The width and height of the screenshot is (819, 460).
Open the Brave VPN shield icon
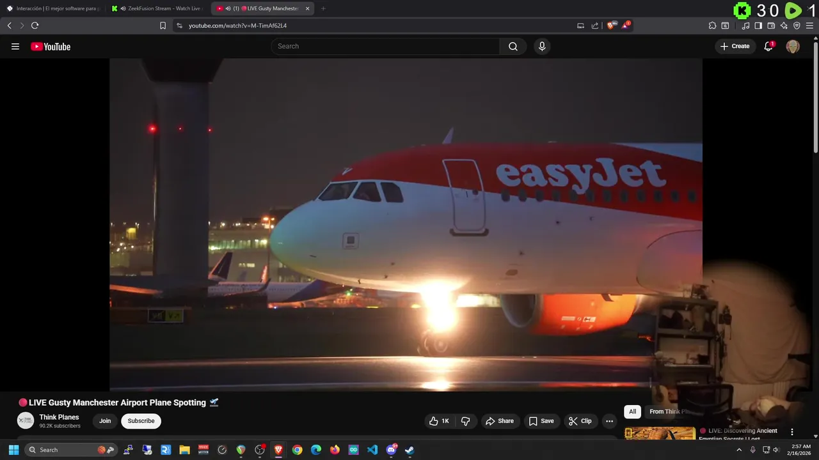(x=797, y=26)
